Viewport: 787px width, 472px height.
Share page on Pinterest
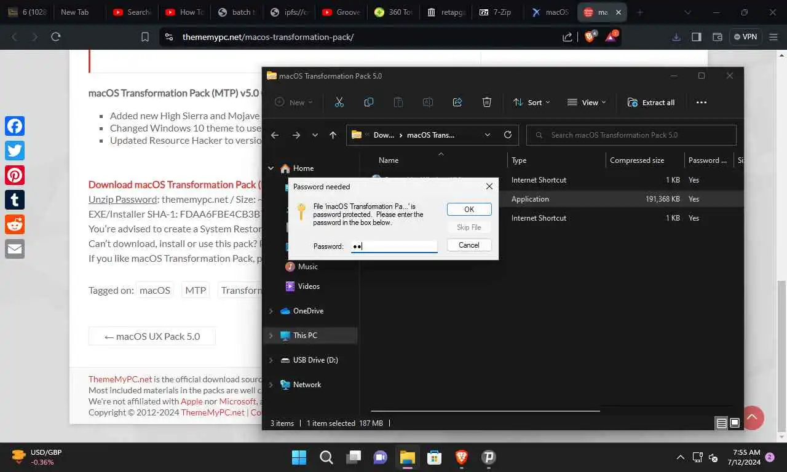[15, 175]
